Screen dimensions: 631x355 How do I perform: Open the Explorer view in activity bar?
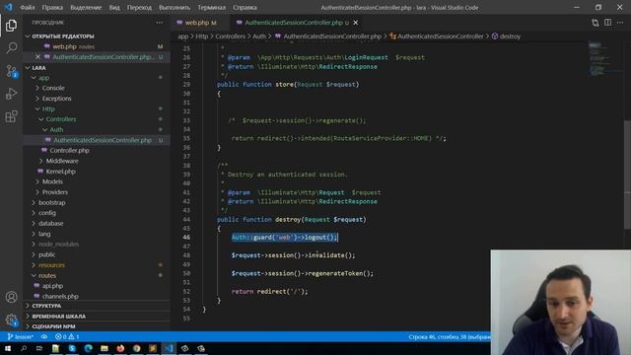pyautogui.click(x=11, y=26)
